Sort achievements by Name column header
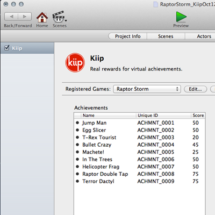The height and width of the screenshot is (215, 215). pos(108,116)
